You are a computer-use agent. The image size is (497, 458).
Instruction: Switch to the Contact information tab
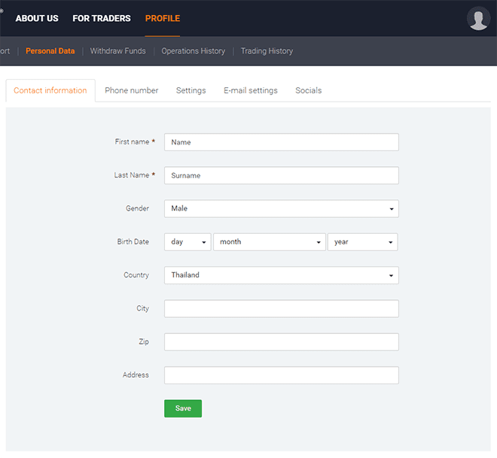click(50, 90)
